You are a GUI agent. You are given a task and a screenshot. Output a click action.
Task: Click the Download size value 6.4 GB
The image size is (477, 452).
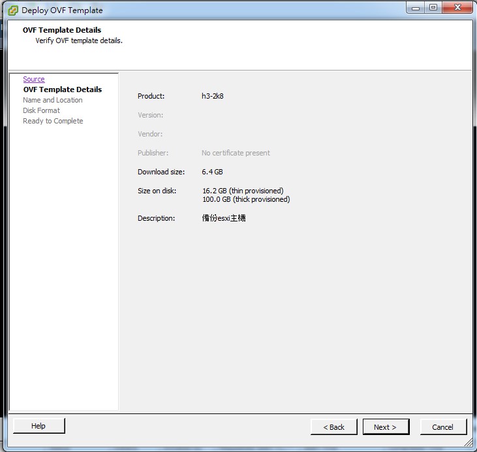[212, 172]
